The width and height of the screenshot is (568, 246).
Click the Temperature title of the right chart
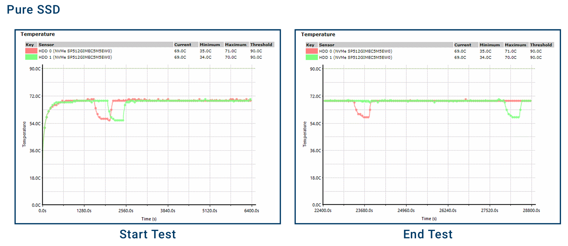tap(318, 35)
